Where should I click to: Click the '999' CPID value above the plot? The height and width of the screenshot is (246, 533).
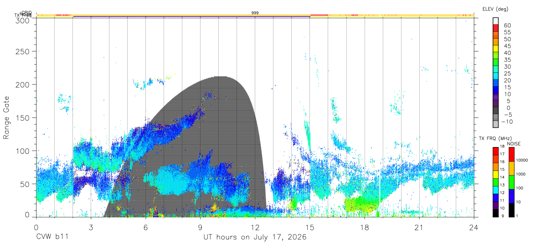tap(255, 13)
